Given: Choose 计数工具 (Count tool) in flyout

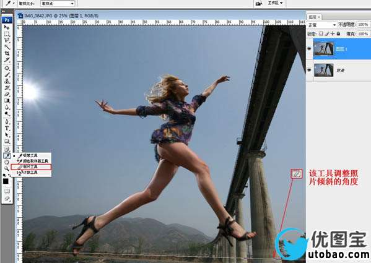Looking at the screenshot, I should 31,173.
